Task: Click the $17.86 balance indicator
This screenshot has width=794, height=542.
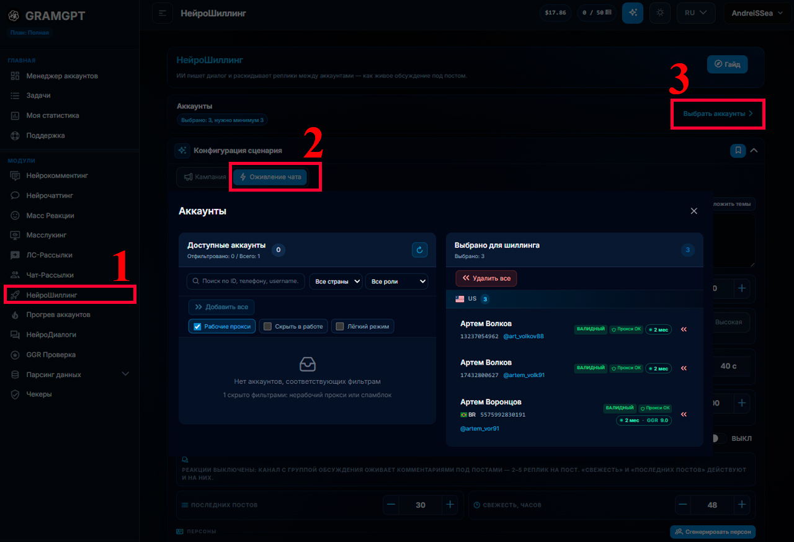Action: pyautogui.click(x=555, y=13)
